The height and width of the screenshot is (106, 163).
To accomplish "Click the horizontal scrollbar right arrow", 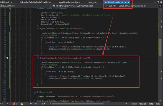I will click(127, 104).
